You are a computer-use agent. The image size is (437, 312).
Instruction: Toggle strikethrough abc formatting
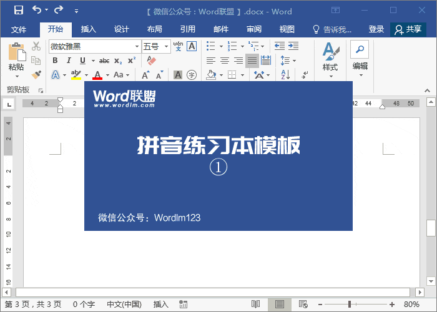click(x=104, y=61)
